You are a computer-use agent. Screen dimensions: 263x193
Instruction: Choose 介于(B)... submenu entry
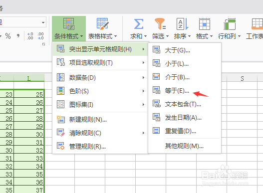[185, 77]
